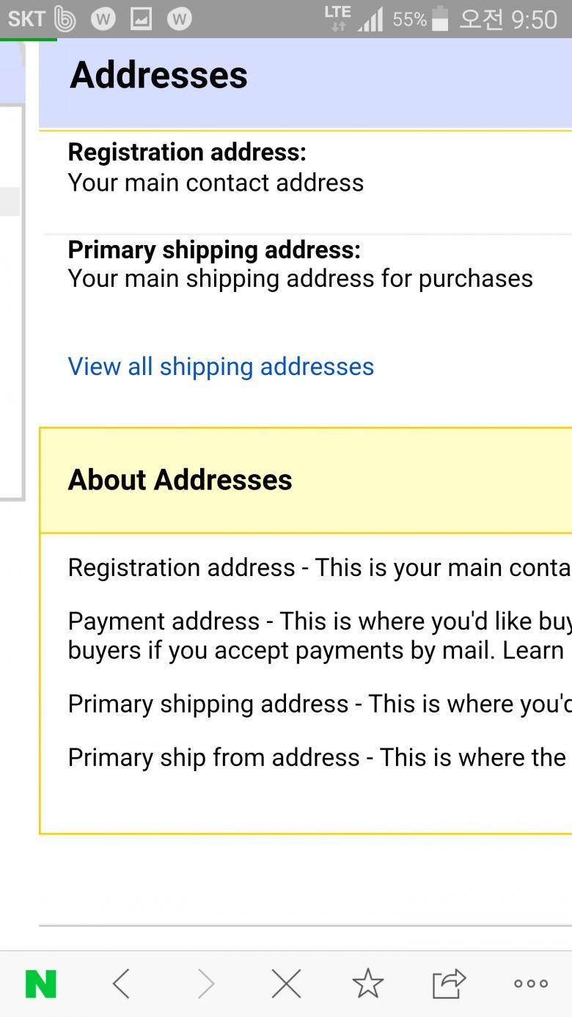Open the three-dot more options menu
Viewport: 572px width, 1017px height.
(x=531, y=984)
